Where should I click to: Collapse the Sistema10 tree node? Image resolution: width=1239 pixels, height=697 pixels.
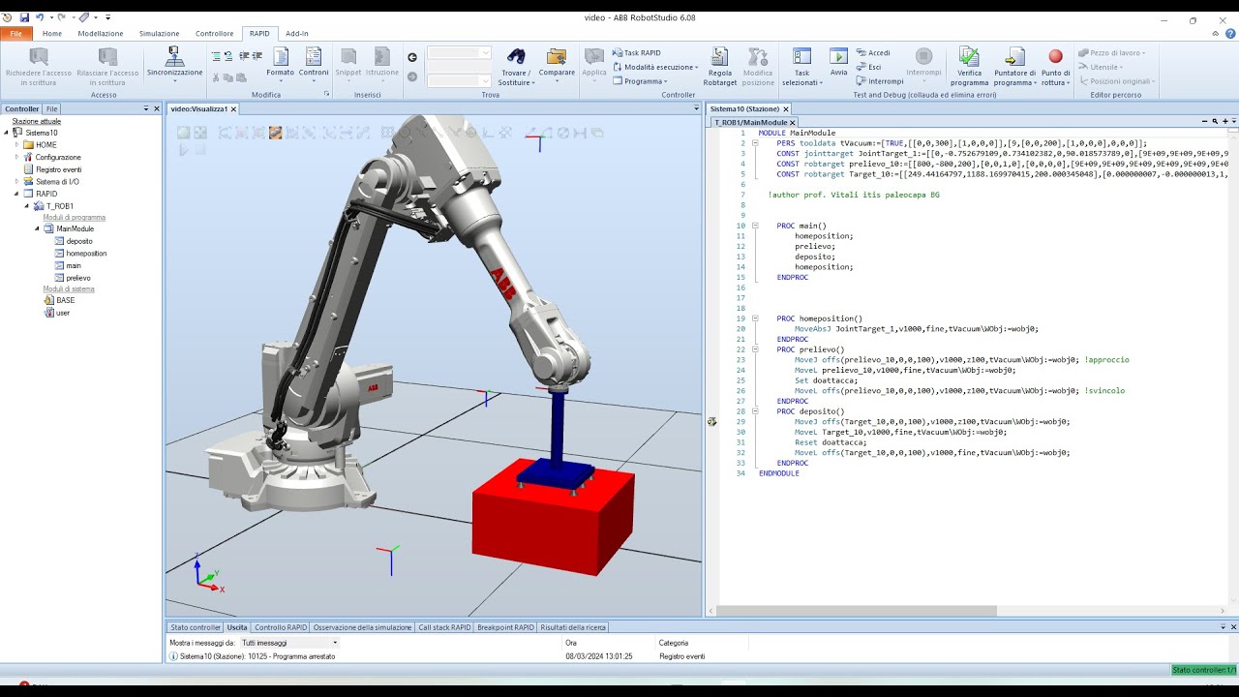7,133
